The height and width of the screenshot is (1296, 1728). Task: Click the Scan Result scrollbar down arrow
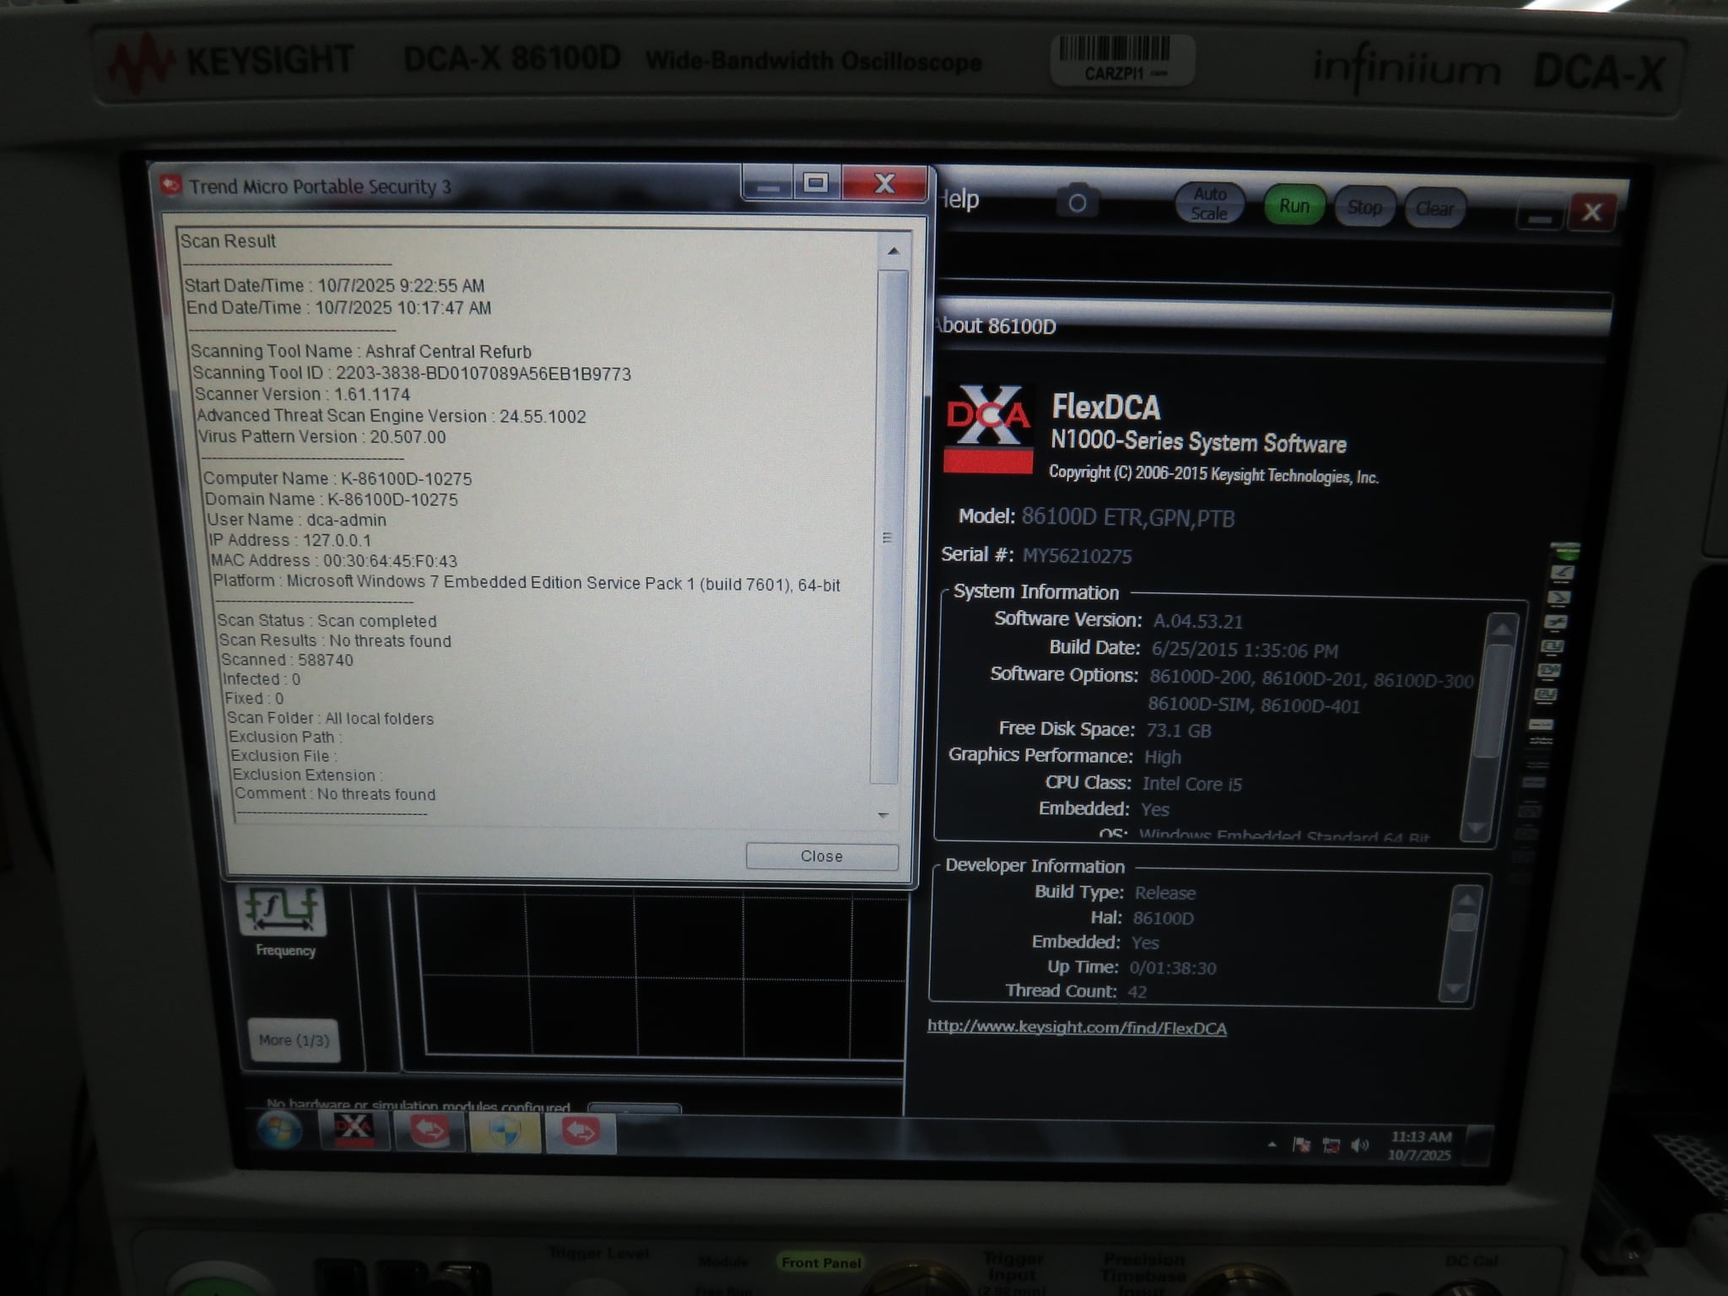click(883, 815)
